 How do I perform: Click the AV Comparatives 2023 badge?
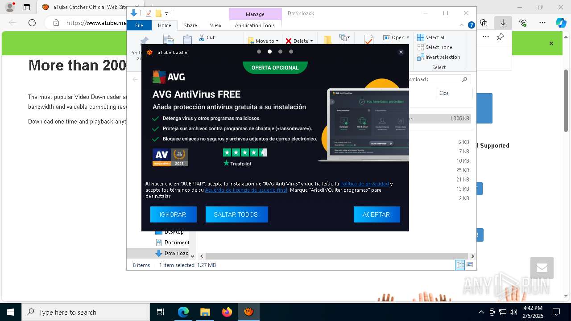170,157
